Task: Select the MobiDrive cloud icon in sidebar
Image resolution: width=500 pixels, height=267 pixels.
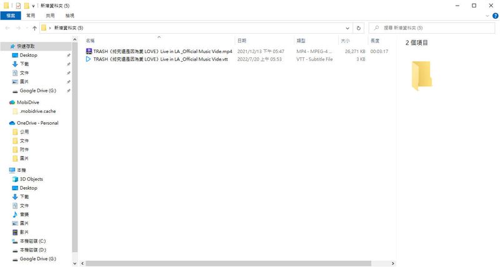Action: pos(12,102)
